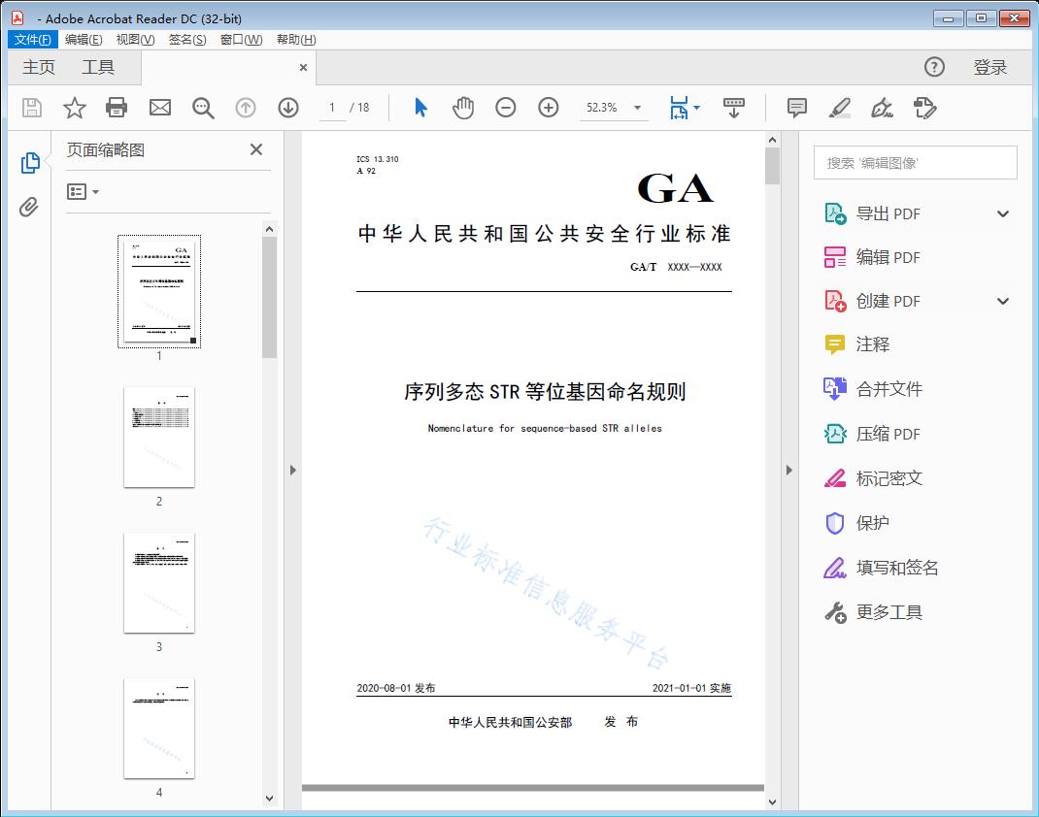1039x817 pixels.
Task: Select page 3 thumbnail in the sidebar
Action: (x=158, y=582)
